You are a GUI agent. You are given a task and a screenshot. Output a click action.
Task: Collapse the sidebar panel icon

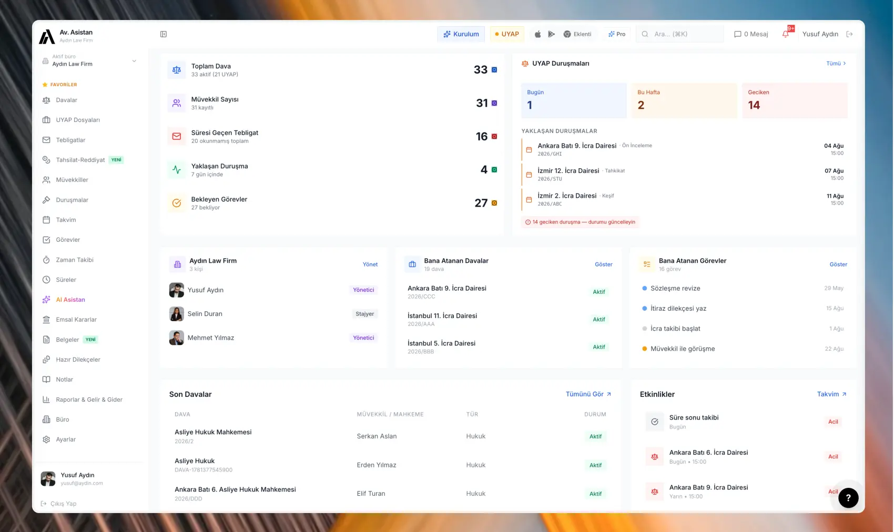pyautogui.click(x=164, y=34)
